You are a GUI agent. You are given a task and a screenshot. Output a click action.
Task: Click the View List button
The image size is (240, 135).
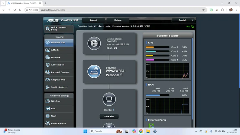[109, 117]
